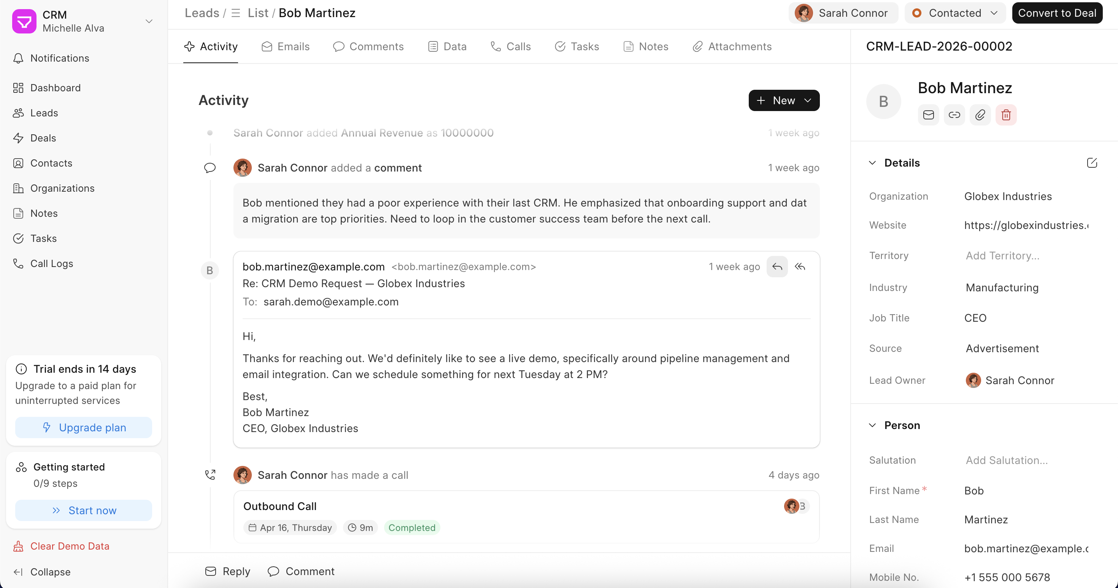Click the reply arrow on Bob's email
The width and height of the screenshot is (1118, 588).
click(x=777, y=267)
